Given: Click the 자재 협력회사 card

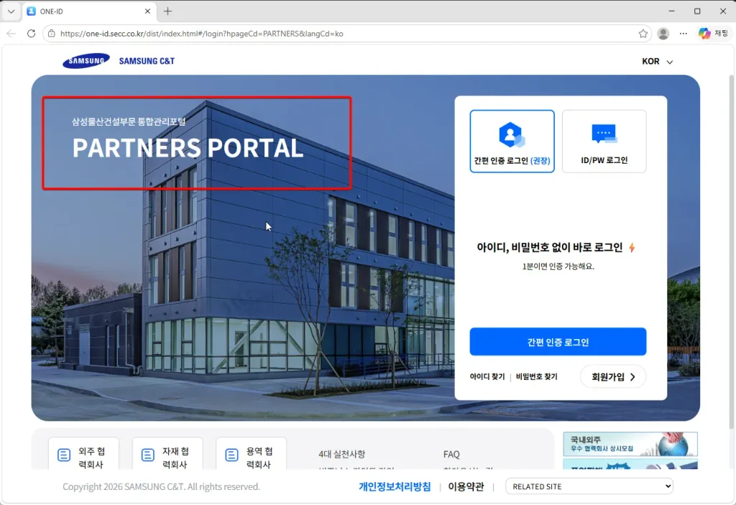Looking at the screenshot, I should [x=167, y=454].
